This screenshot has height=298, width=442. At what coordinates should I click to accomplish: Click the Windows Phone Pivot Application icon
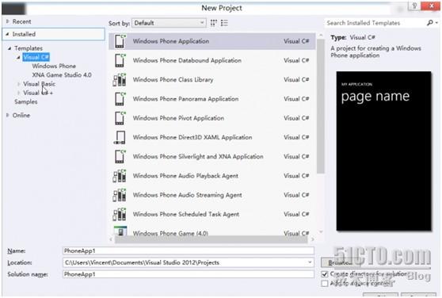pos(120,118)
